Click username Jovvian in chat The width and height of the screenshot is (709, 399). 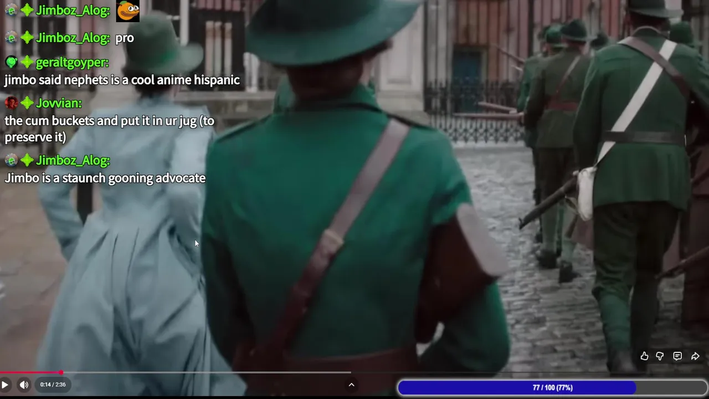point(59,103)
